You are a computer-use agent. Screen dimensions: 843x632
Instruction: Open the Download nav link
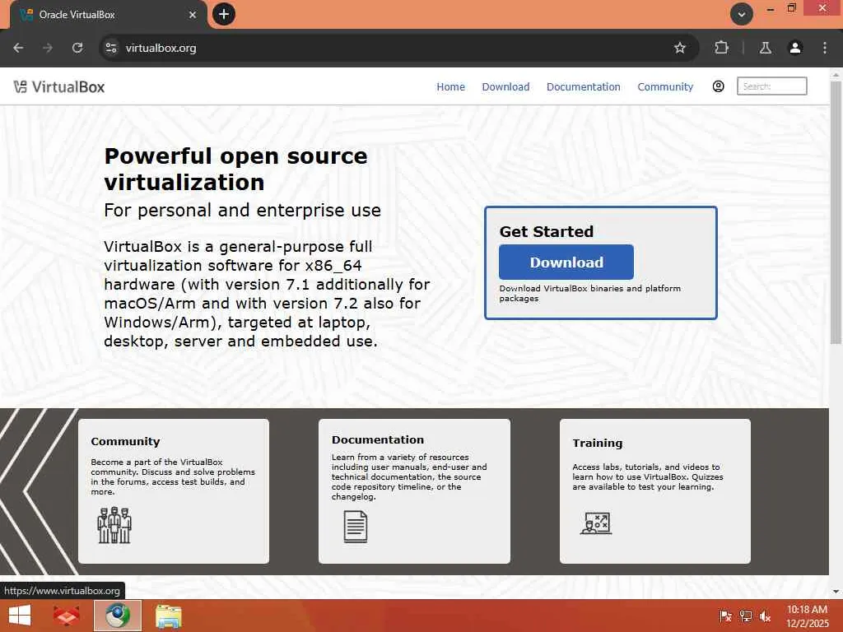(505, 86)
